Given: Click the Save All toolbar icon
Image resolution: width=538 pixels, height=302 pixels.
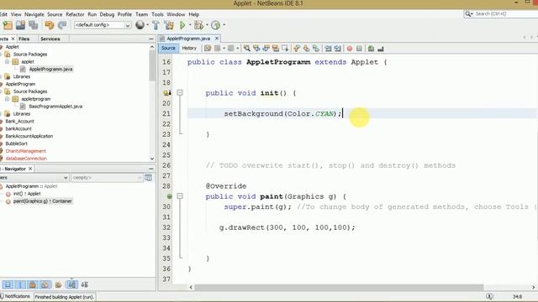Looking at the screenshot, I should point(34,25).
